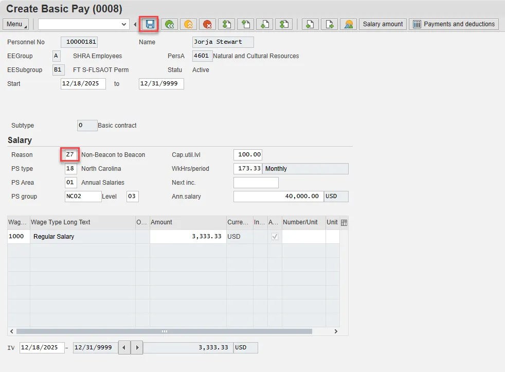Click the Number/Unit cell of Regular Salary

coord(304,237)
